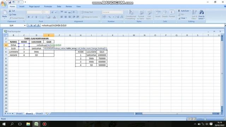The height and width of the screenshot is (127, 226).
Task: Open Sort & Filter menu
Action: (x=194, y=14)
